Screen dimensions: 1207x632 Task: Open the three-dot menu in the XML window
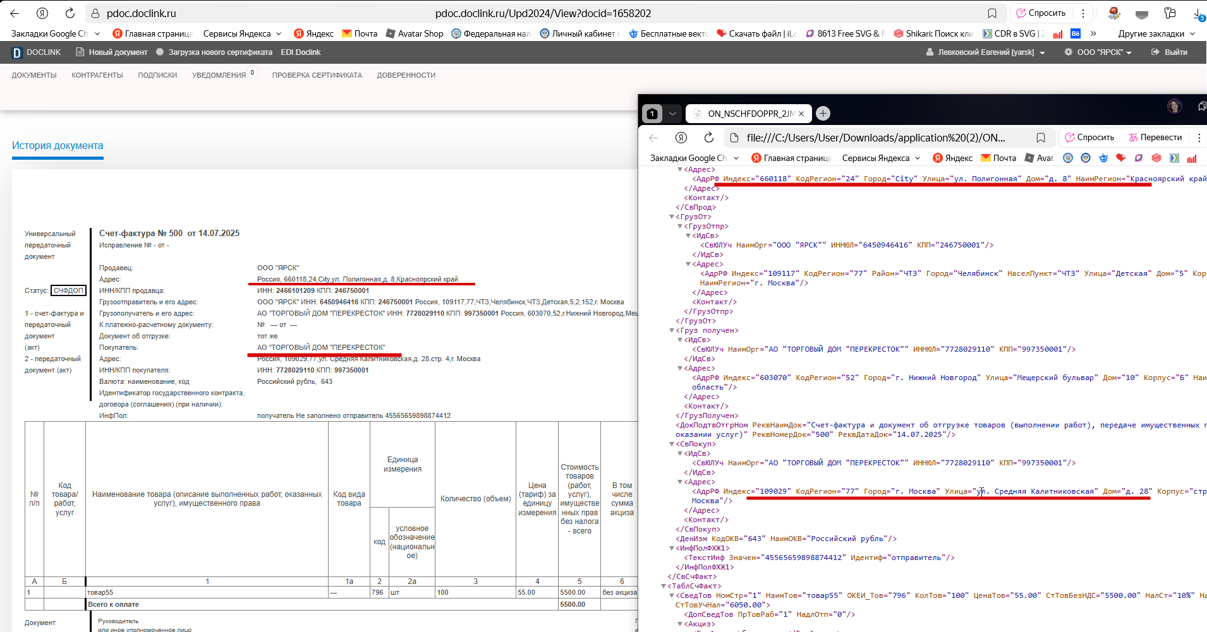pos(1199,138)
